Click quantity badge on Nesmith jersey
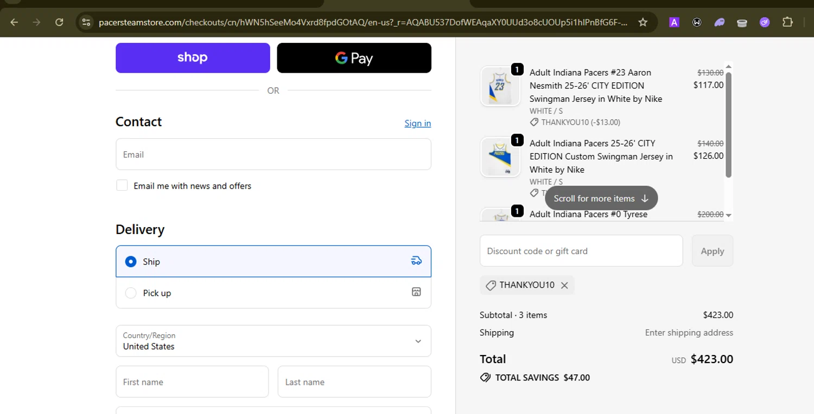This screenshot has height=414, width=814. click(x=517, y=69)
